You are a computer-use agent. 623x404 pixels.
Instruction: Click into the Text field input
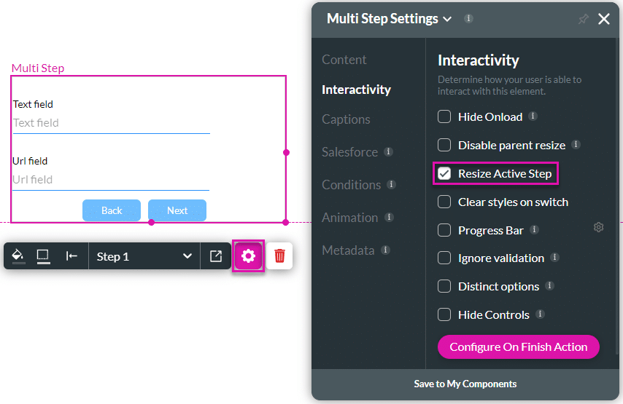111,123
